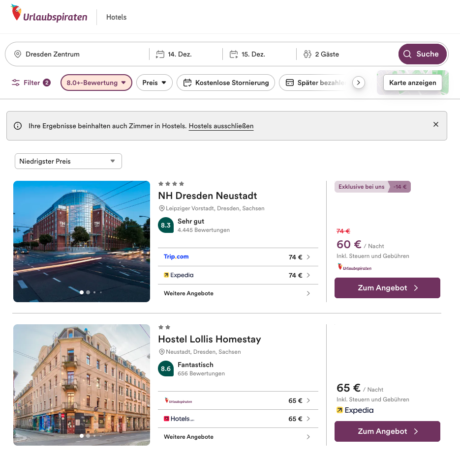This screenshot has height=453, width=460.
Task: Open the Niedrigster Preis sort dropdown
Action: coord(68,161)
